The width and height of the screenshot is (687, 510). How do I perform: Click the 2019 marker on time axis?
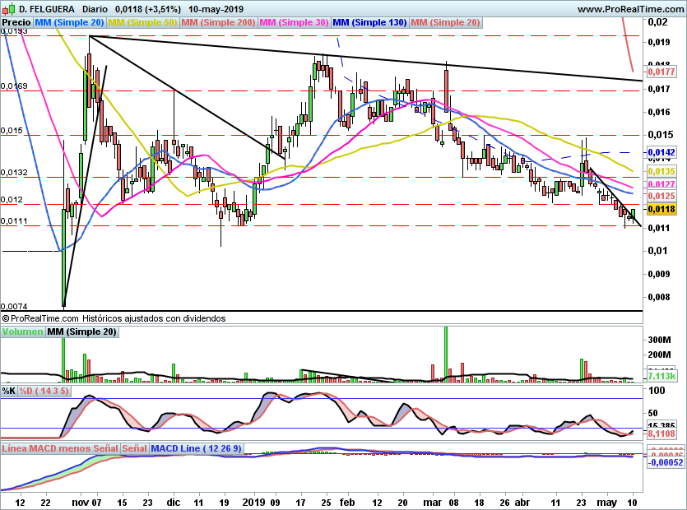[253, 502]
